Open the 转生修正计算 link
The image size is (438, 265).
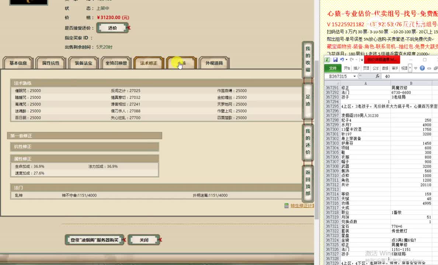point(301,205)
